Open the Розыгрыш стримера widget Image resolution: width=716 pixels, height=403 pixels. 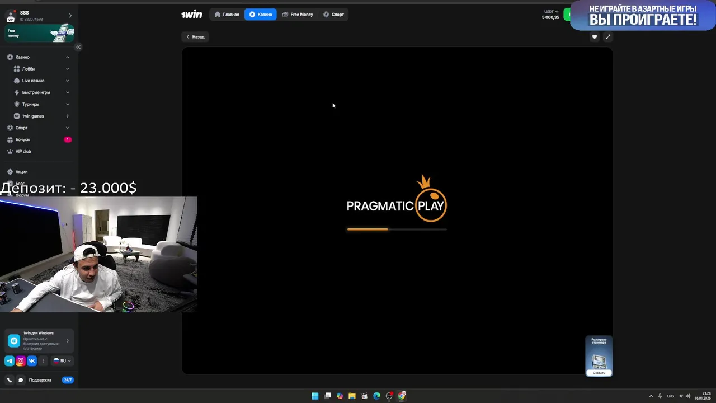coord(599,356)
